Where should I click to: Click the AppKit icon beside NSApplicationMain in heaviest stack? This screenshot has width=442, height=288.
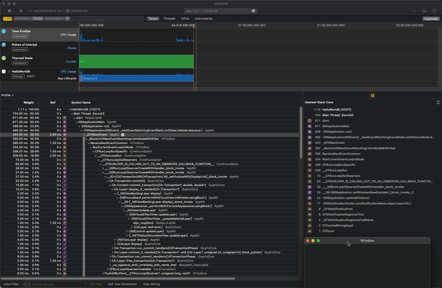(310, 126)
